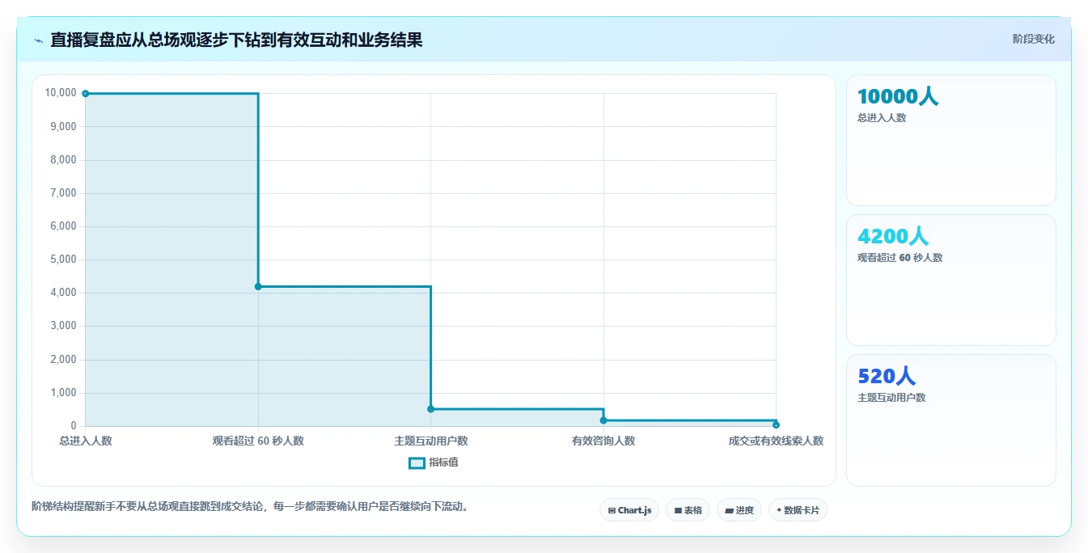Viewport: 1088px width, 553px height.
Task: Click the 指标值 legend color box
Action: [417, 463]
